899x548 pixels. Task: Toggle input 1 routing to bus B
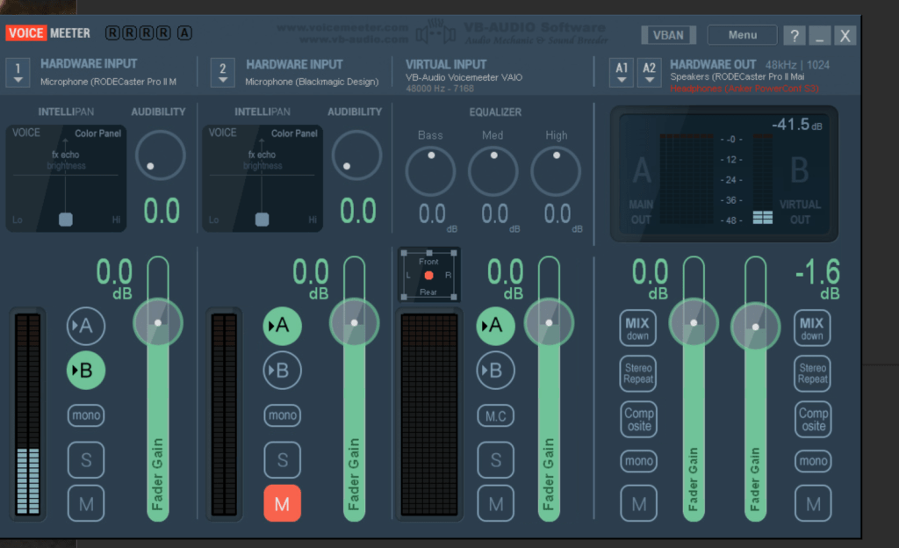pos(86,371)
